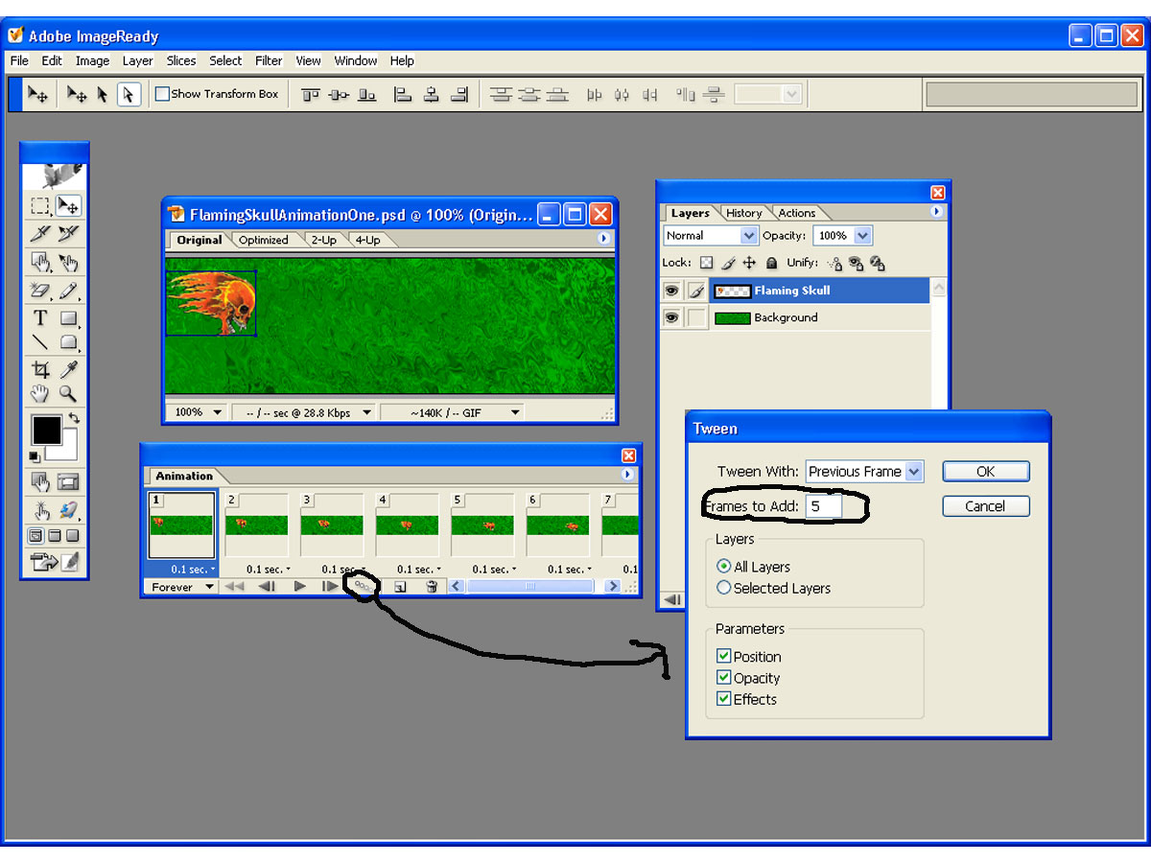Screen dimensions: 1151x863
Task: Select the Slice tool
Action: coord(40,233)
